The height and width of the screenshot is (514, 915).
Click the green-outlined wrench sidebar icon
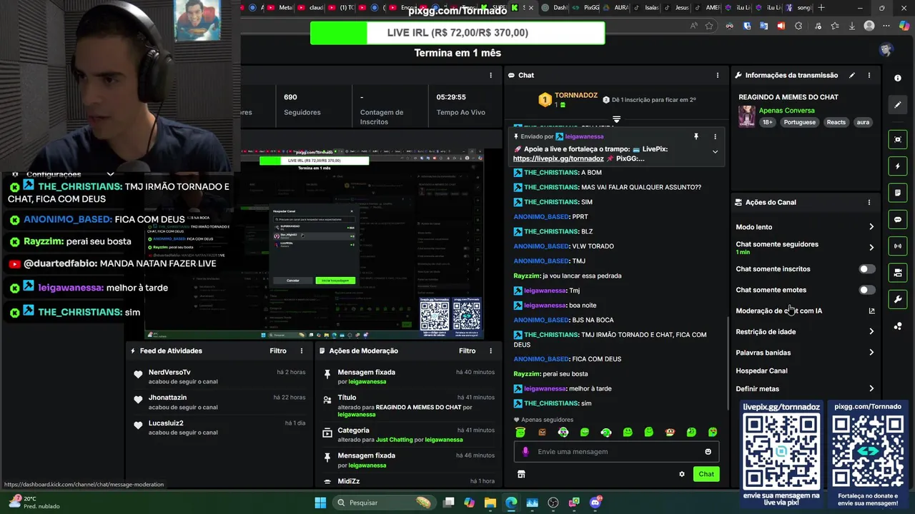898,299
